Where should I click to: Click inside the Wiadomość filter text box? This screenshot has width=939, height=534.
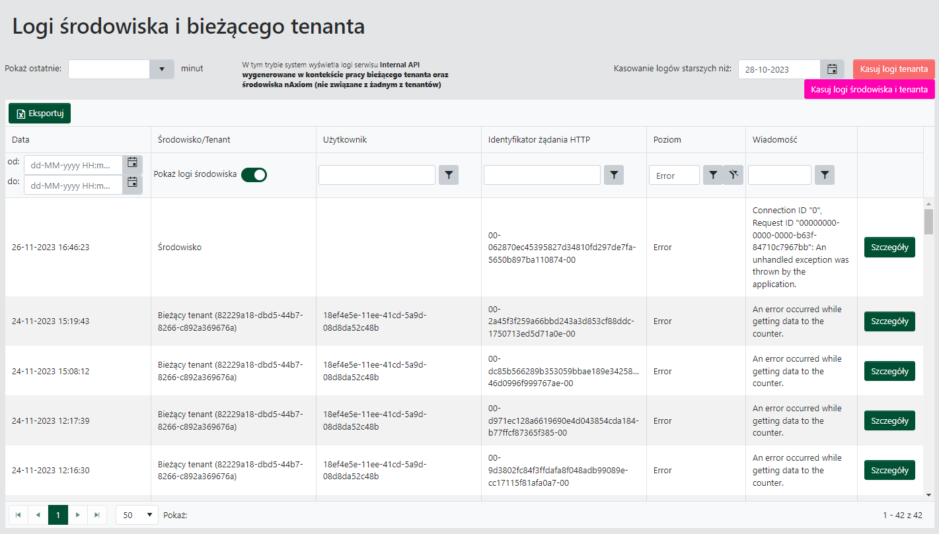pyautogui.click(x=780, y=175)
